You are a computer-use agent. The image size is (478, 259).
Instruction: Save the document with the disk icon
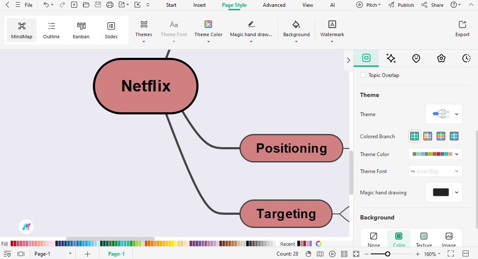(x=98, y=5)
